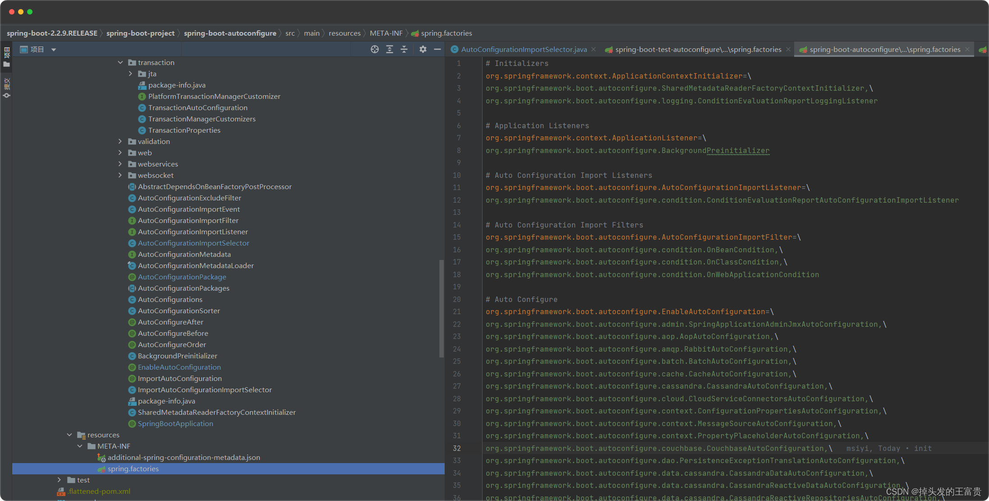Click the main breadcrumb segment
This screenshot has height=501, width=989.
tap(312, 33)
